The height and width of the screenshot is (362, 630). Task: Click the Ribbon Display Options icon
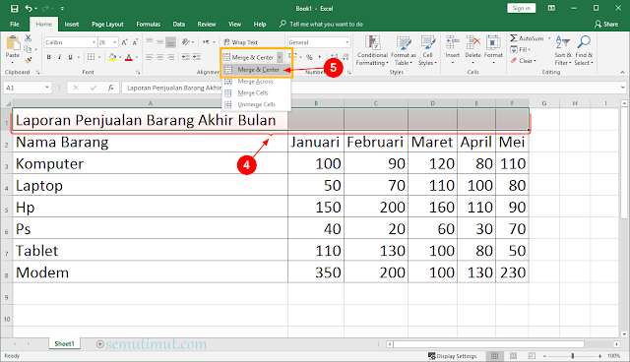click(551, 8)
